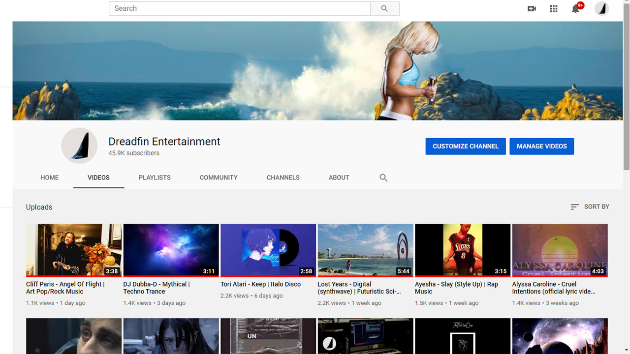Open the Community tab

(x=219, y=177)
